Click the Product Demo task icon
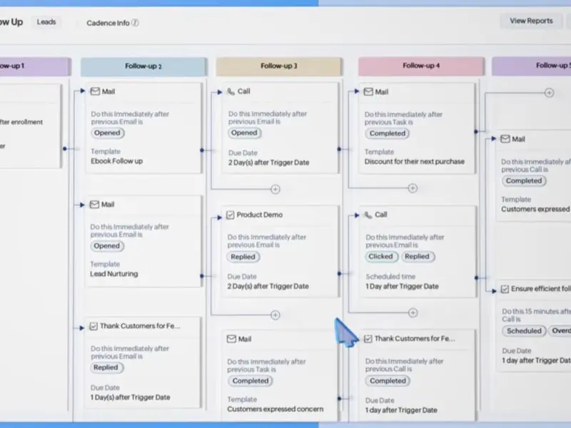The height and width of the screenshot is (428, 571). pos(231,215)
